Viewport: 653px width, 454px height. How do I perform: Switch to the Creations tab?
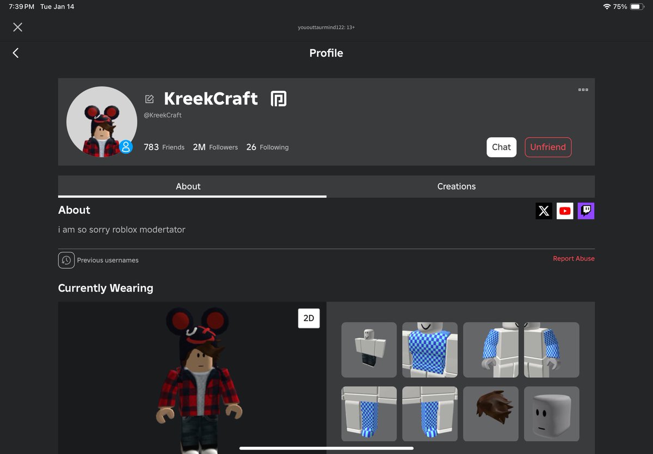460,186
